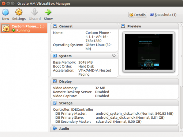Click the Display section header
Viewport: 183px width, 137px height.
[x=115, y=81]
